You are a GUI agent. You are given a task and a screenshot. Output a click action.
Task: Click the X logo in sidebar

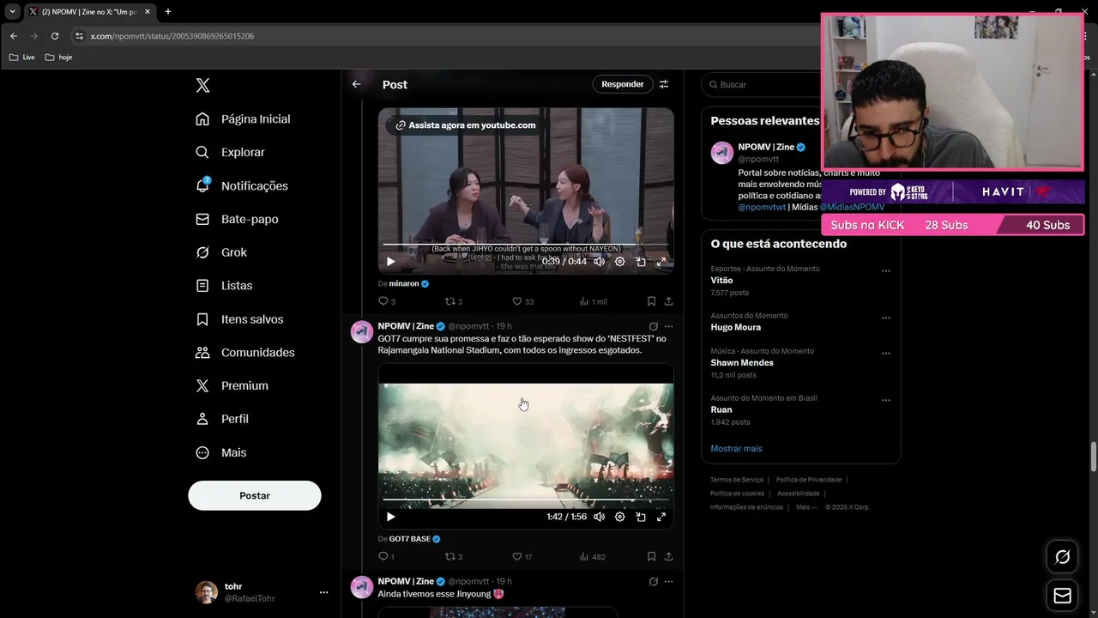pos(202,85)
